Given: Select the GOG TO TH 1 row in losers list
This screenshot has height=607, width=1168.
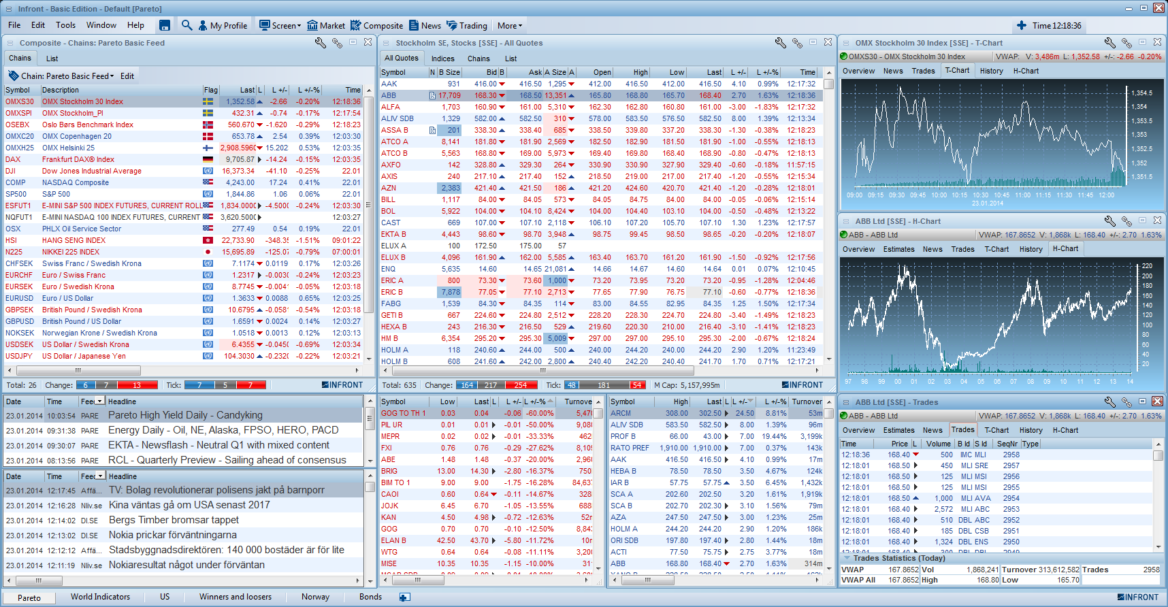Looking at the screenshot, I should (486, 413).
